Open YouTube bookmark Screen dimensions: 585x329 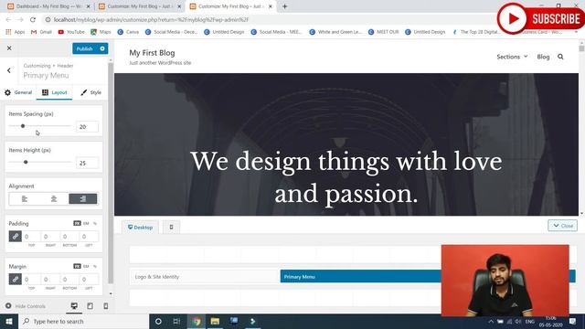[71, 32]
